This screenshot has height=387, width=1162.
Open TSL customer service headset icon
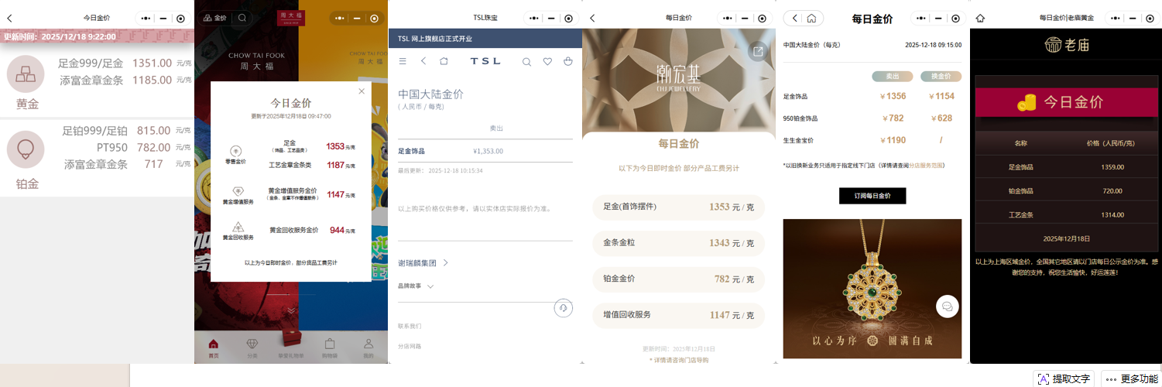point(563,308)
